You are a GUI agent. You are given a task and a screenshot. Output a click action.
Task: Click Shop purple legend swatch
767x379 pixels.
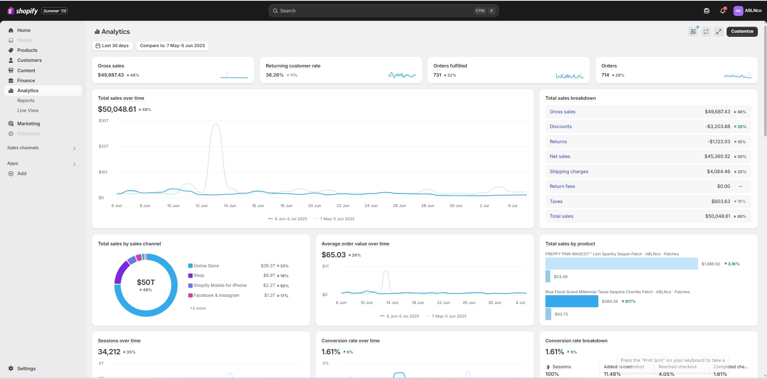(x=191, y=276)
